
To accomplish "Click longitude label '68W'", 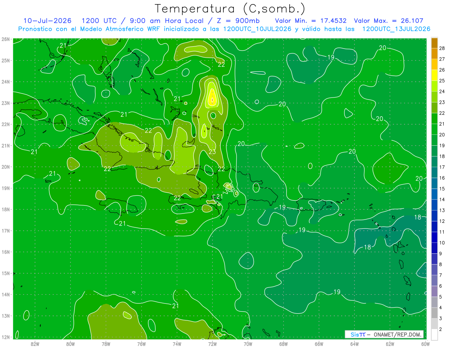I will 284,344.
